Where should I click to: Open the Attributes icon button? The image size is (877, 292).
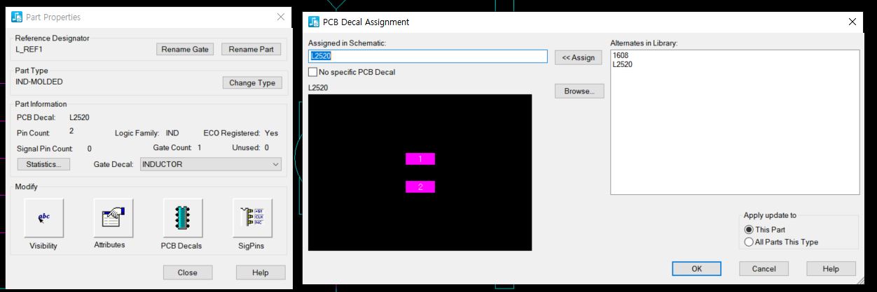(113, 218)
